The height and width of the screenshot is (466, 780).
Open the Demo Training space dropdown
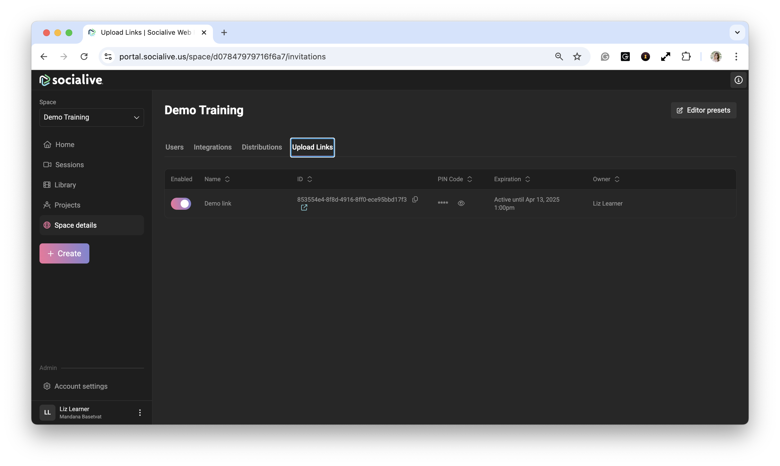(91, 117)
